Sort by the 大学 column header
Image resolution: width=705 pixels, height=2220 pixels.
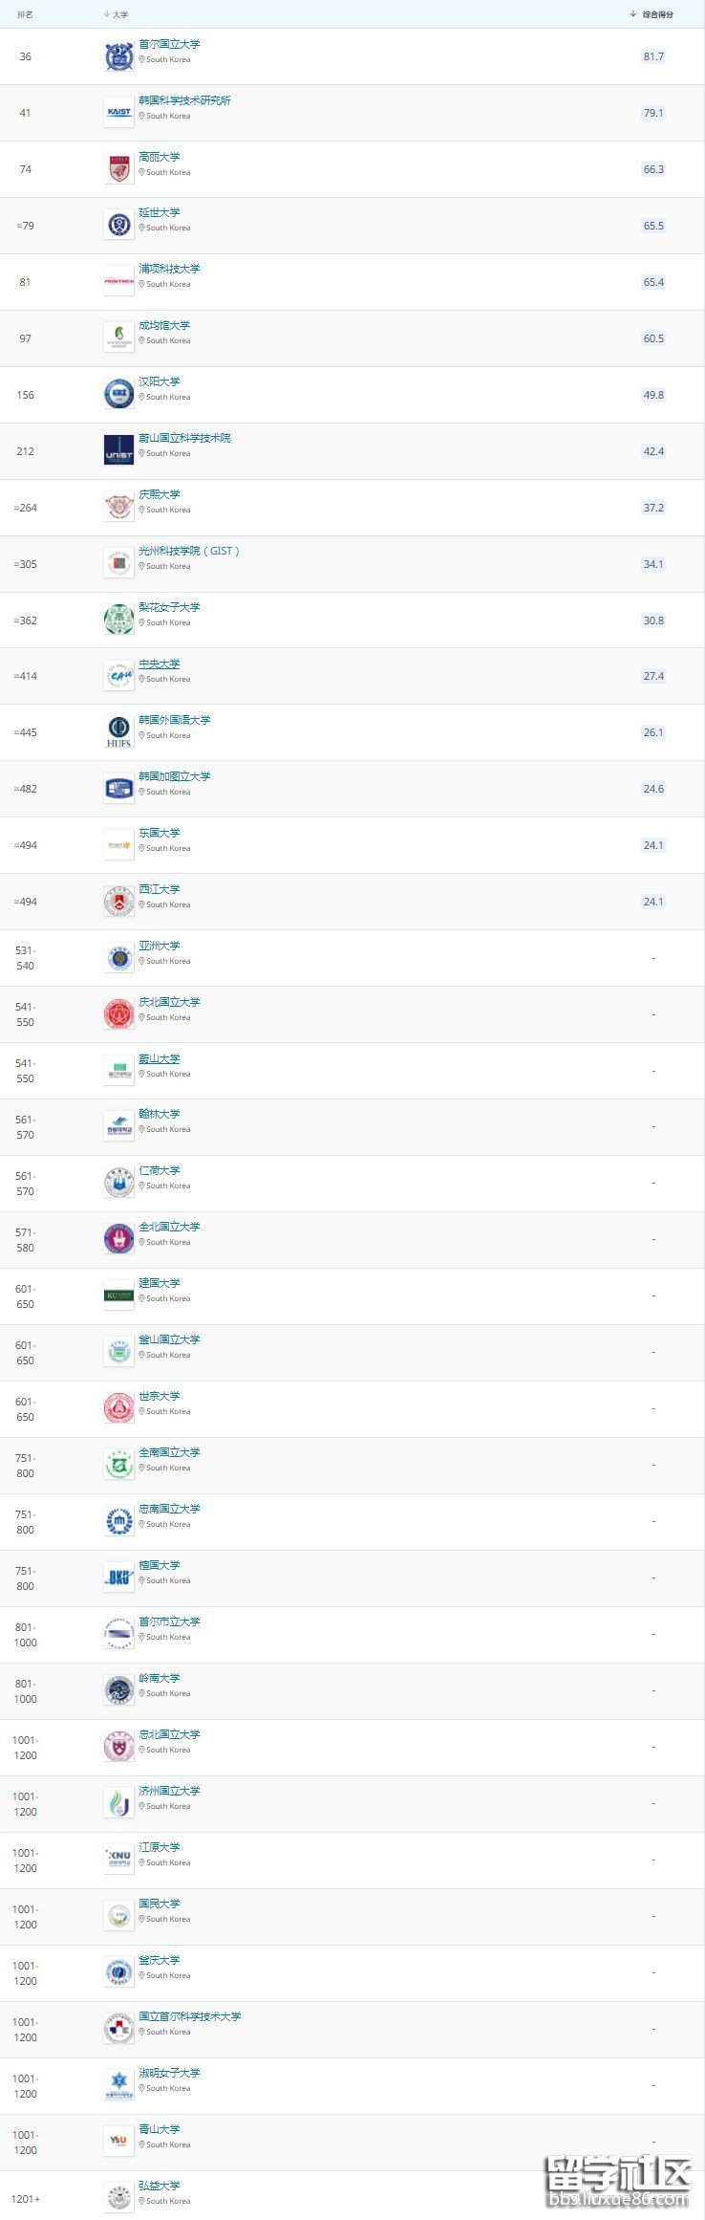[119, 14]
